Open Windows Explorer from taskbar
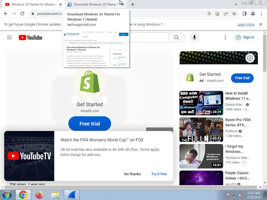The image size is (267, 200). [56, 195]
